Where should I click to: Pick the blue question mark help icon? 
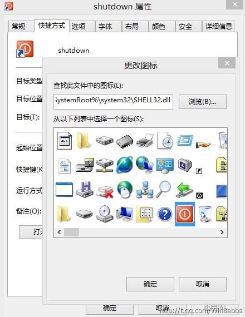[165, 214]
